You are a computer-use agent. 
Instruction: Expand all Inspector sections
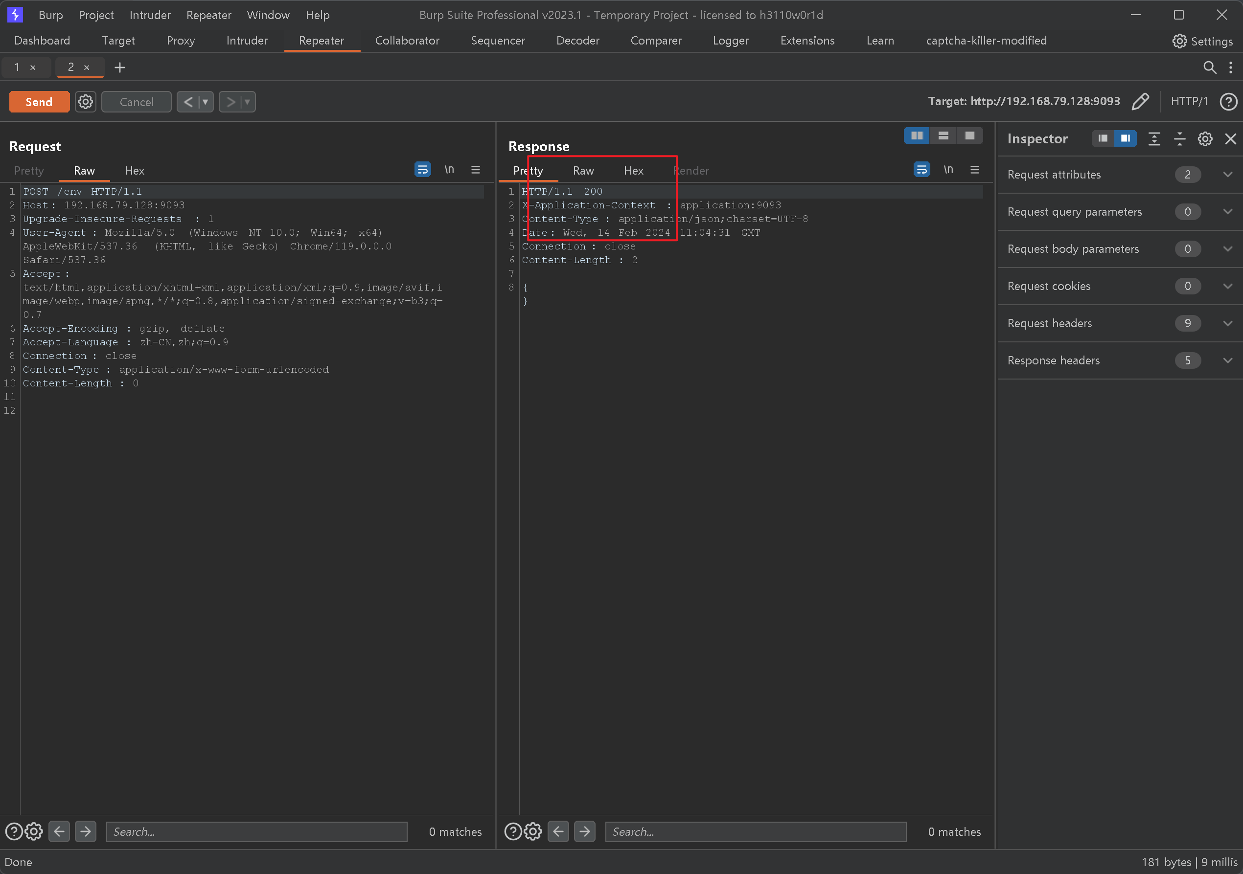(x=1153, y=139)
